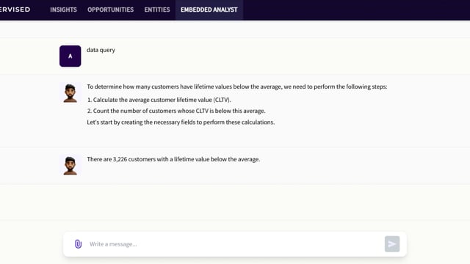The image size is (470, 264).
Task: Click the brand logo text in the header
Action: tap(15, 10)
